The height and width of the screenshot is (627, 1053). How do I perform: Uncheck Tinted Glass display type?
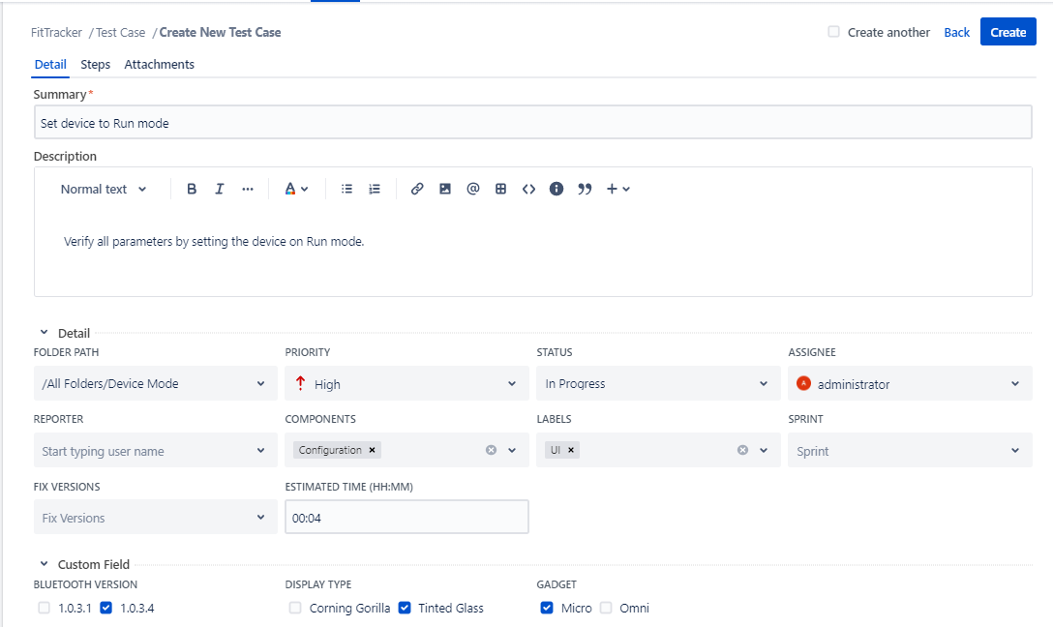[x=405, y=609]
